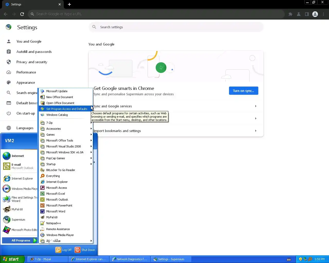Click the browser address bar
Viewport: 329px width, 263px height.
click(x=156, y=14)
